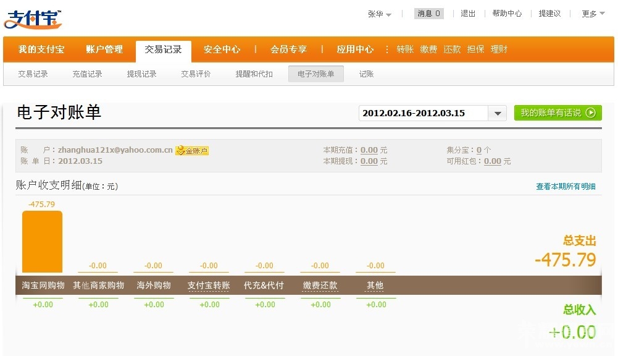Click the 本期充值 0.00 amount
This screenshot has width=618, height=356.
[369, 150]
